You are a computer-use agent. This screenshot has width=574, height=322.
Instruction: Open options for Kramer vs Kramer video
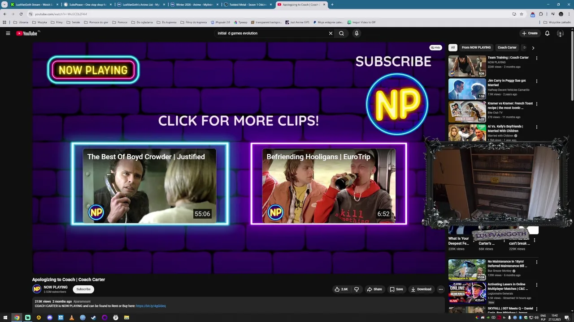(x=536, y=104)
